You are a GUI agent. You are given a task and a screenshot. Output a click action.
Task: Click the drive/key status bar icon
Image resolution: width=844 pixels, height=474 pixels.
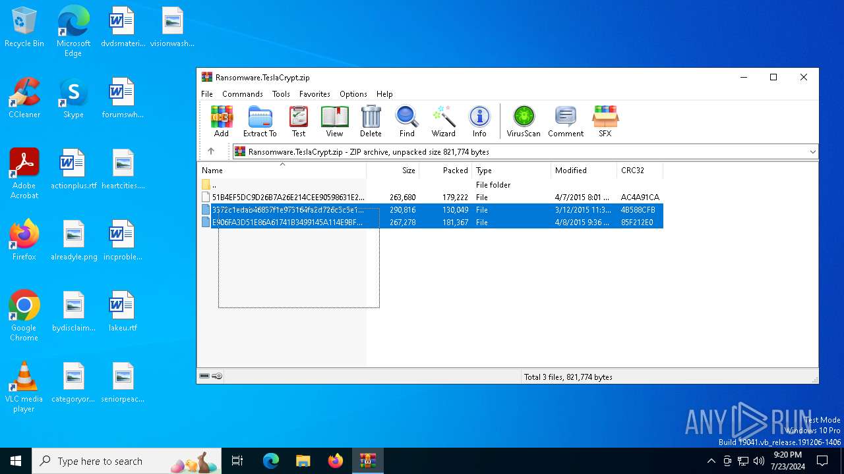tap(211, 377)
